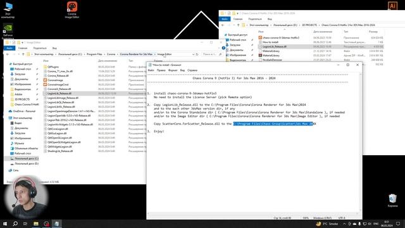Switch to the Notepad taskbar icon
The width and height of the screenshot is (405, 228).
pyautogui.click(x=56, y=224)
